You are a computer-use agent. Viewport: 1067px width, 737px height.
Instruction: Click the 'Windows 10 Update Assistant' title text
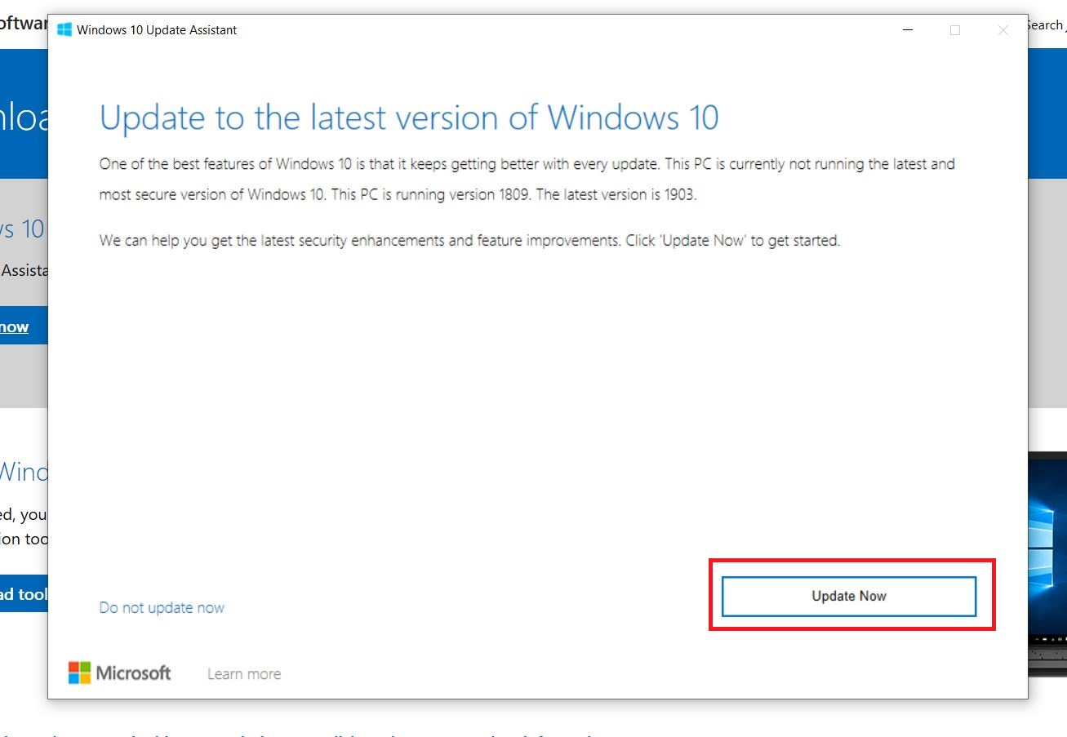(x=157, y=30)
